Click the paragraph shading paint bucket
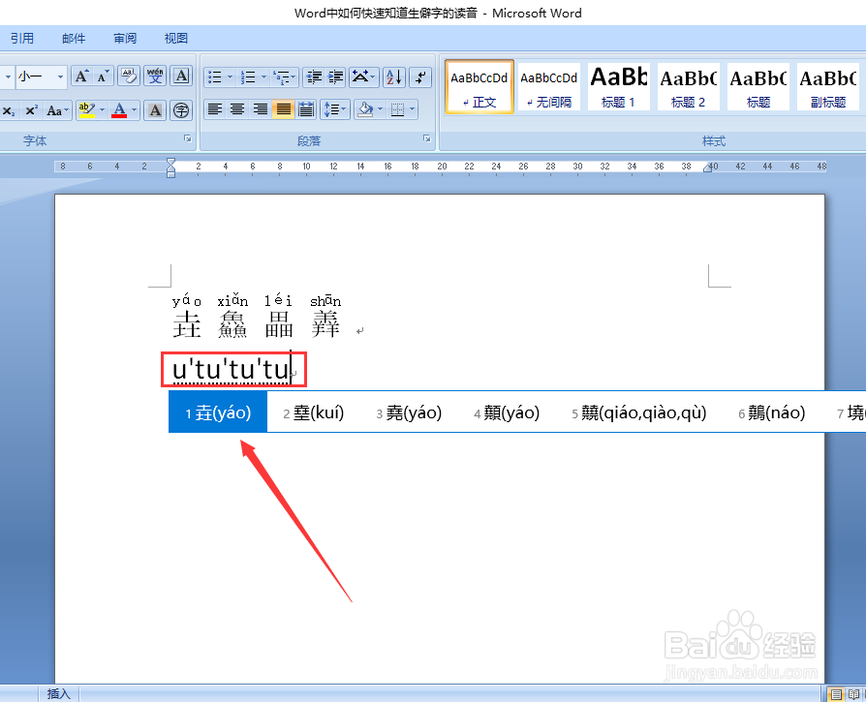The height and width of the screenshot is (702, 866). [x=365, y=109]
